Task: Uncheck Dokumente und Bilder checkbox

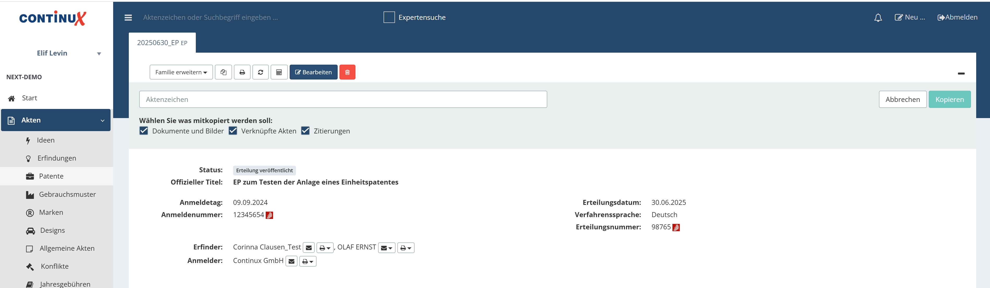Action: click(144, 131)
